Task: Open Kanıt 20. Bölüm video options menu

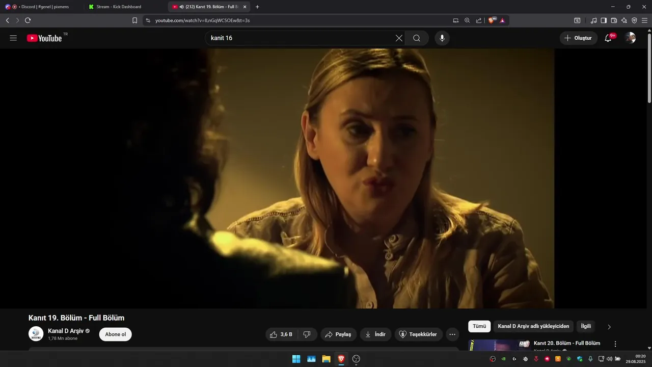Action: (615, 344)
